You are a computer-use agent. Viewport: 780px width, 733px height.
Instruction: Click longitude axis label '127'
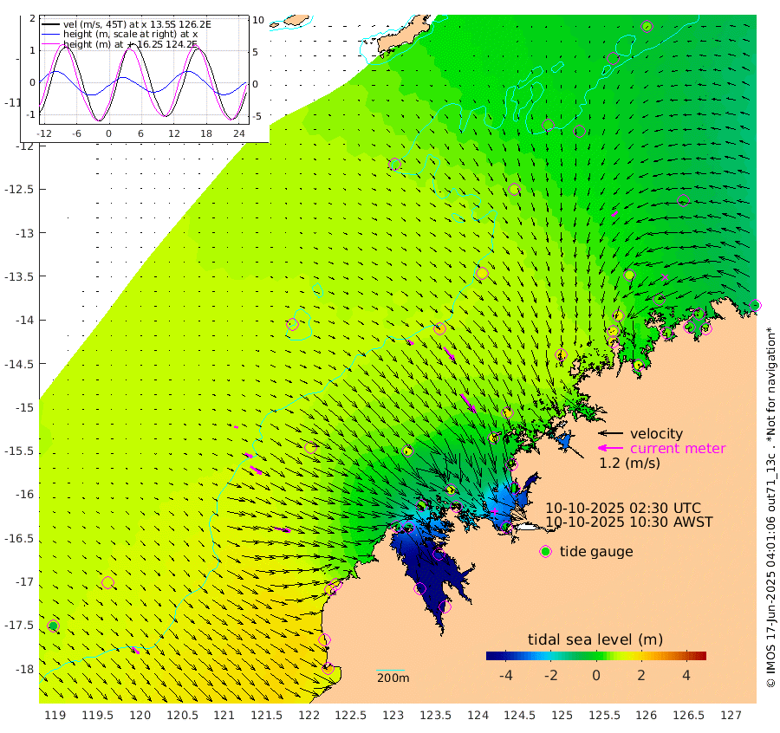pos(731,715)
